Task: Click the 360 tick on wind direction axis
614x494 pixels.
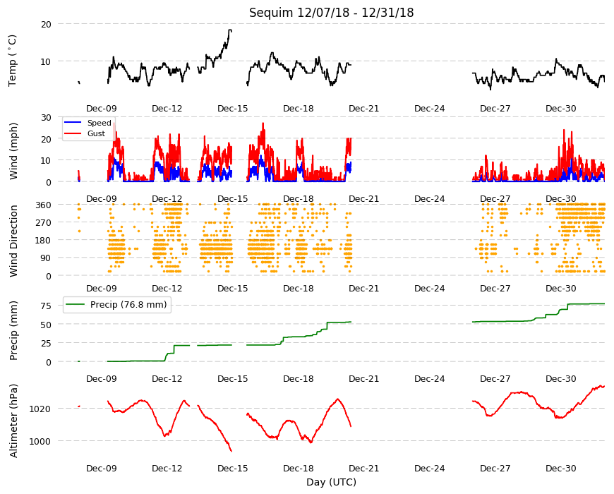Action: tap(44, 205)
